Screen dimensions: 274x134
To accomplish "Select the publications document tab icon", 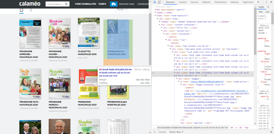I will tap(21, 10).
